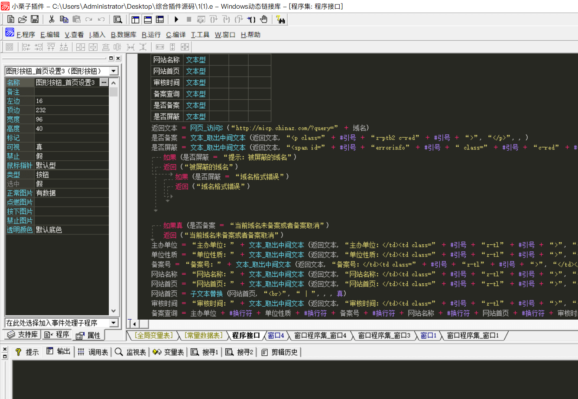Click the ellipsis button beside the 名称 value
This screenshot has height=399, width=578.
104,82
